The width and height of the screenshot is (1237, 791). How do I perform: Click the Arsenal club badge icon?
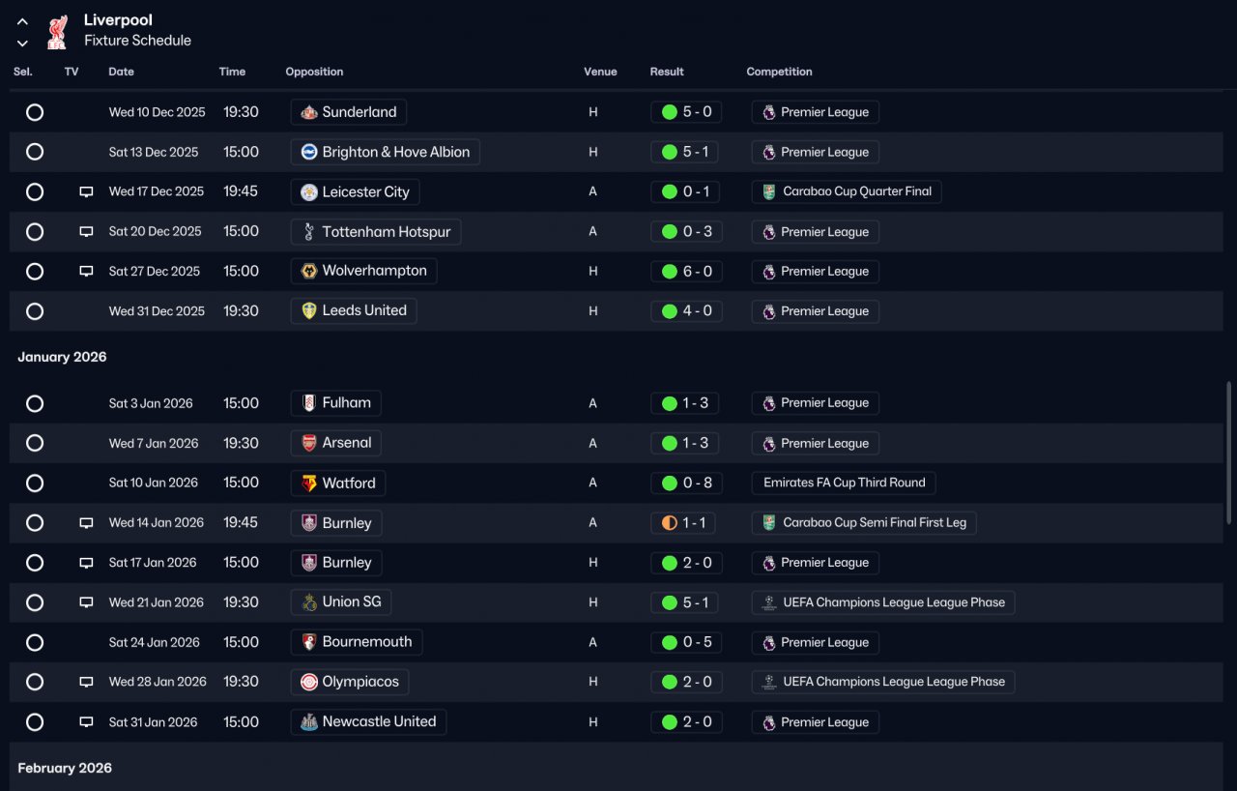[x=309, y=443]
